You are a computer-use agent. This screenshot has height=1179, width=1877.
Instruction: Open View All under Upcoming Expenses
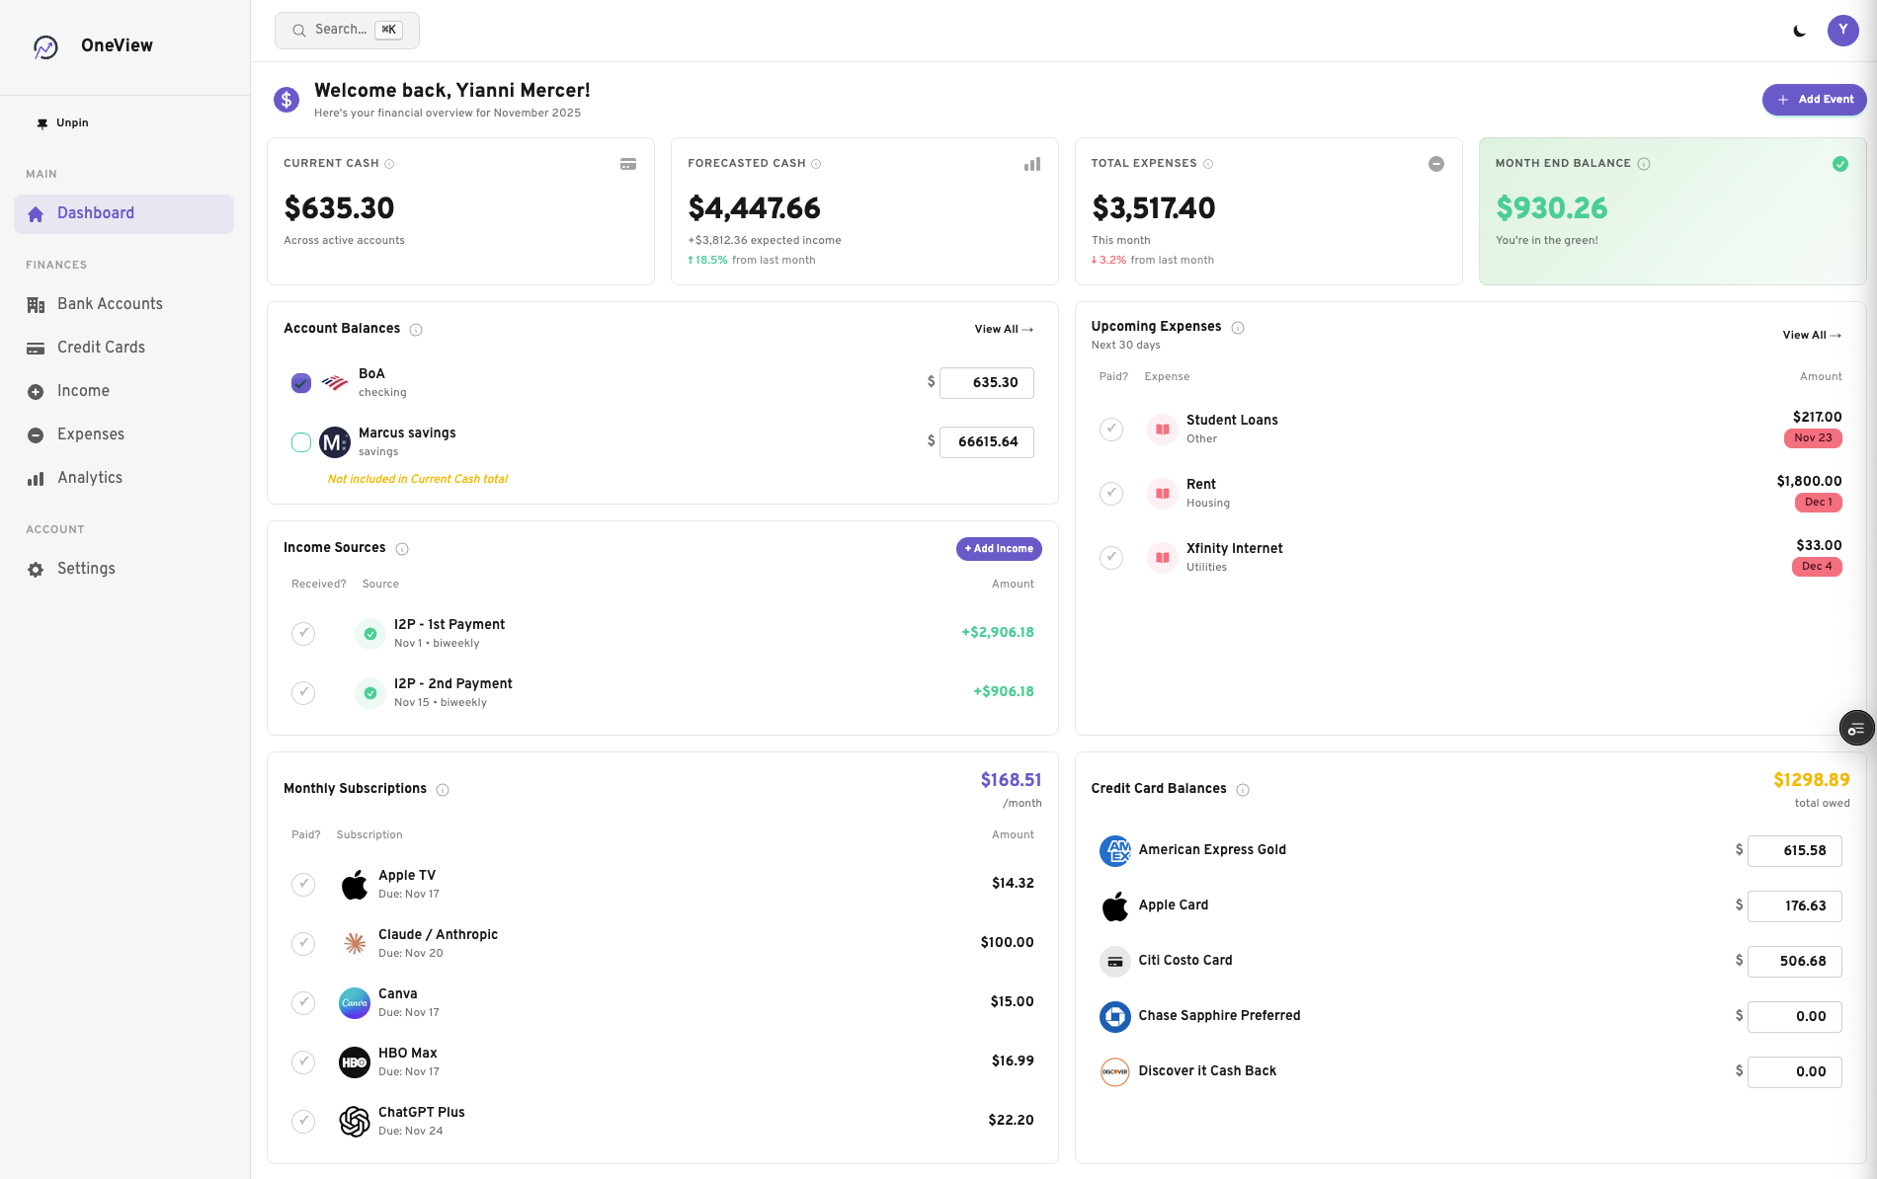[x=1811, y=335]
